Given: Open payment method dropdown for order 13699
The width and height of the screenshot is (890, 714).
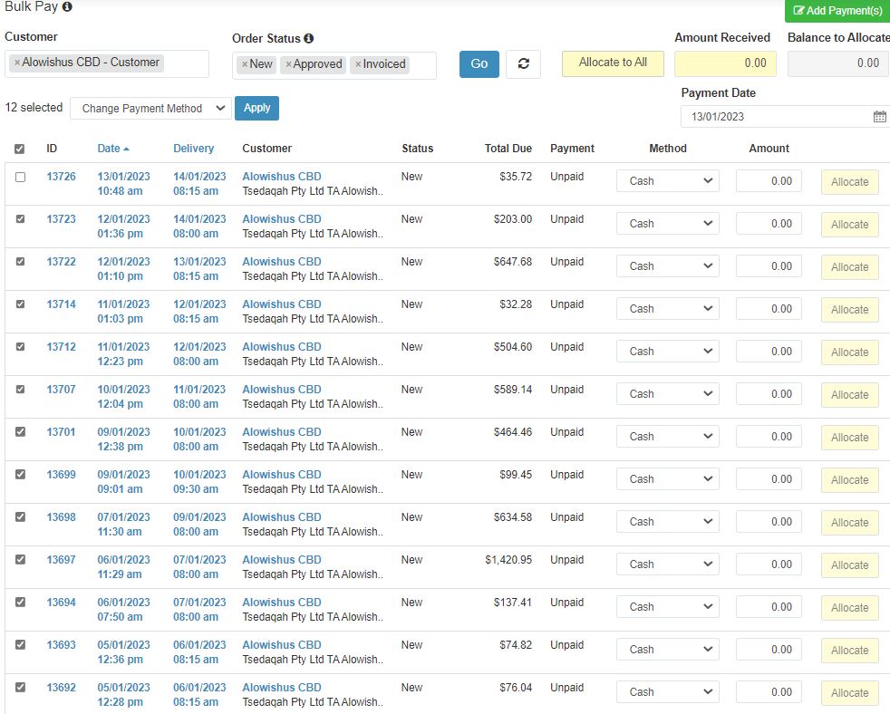Looking at the screenshot, I should pos(667,479).
